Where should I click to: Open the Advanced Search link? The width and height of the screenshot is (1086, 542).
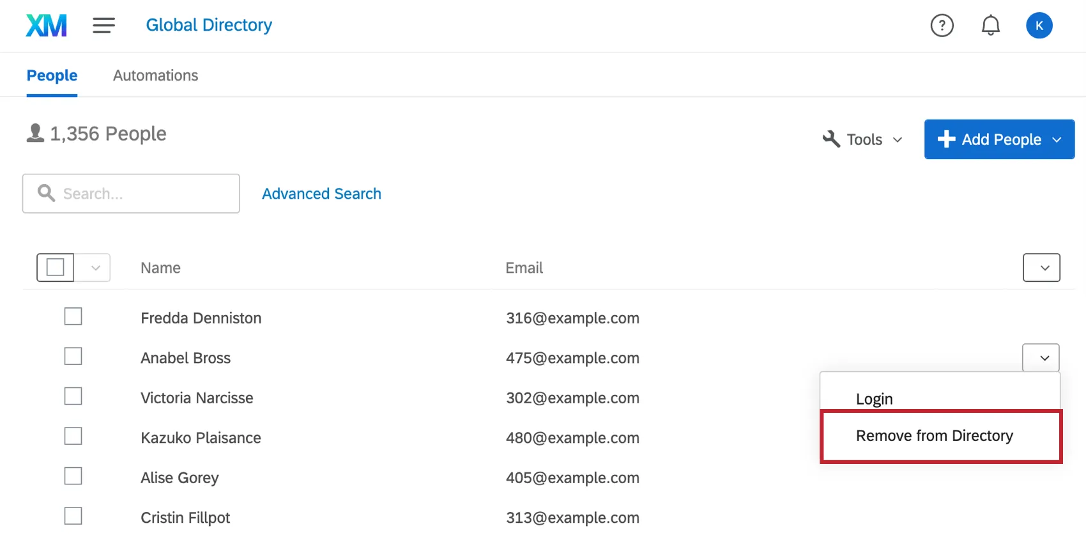321,194
